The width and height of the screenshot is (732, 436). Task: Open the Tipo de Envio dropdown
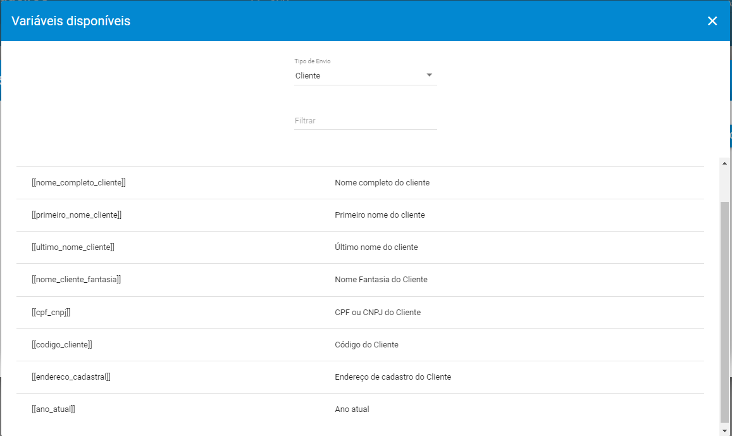coord(365,76)
